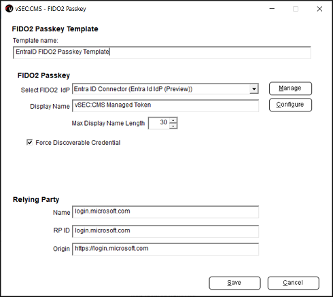Cancel the template dialog

[294, 283]
